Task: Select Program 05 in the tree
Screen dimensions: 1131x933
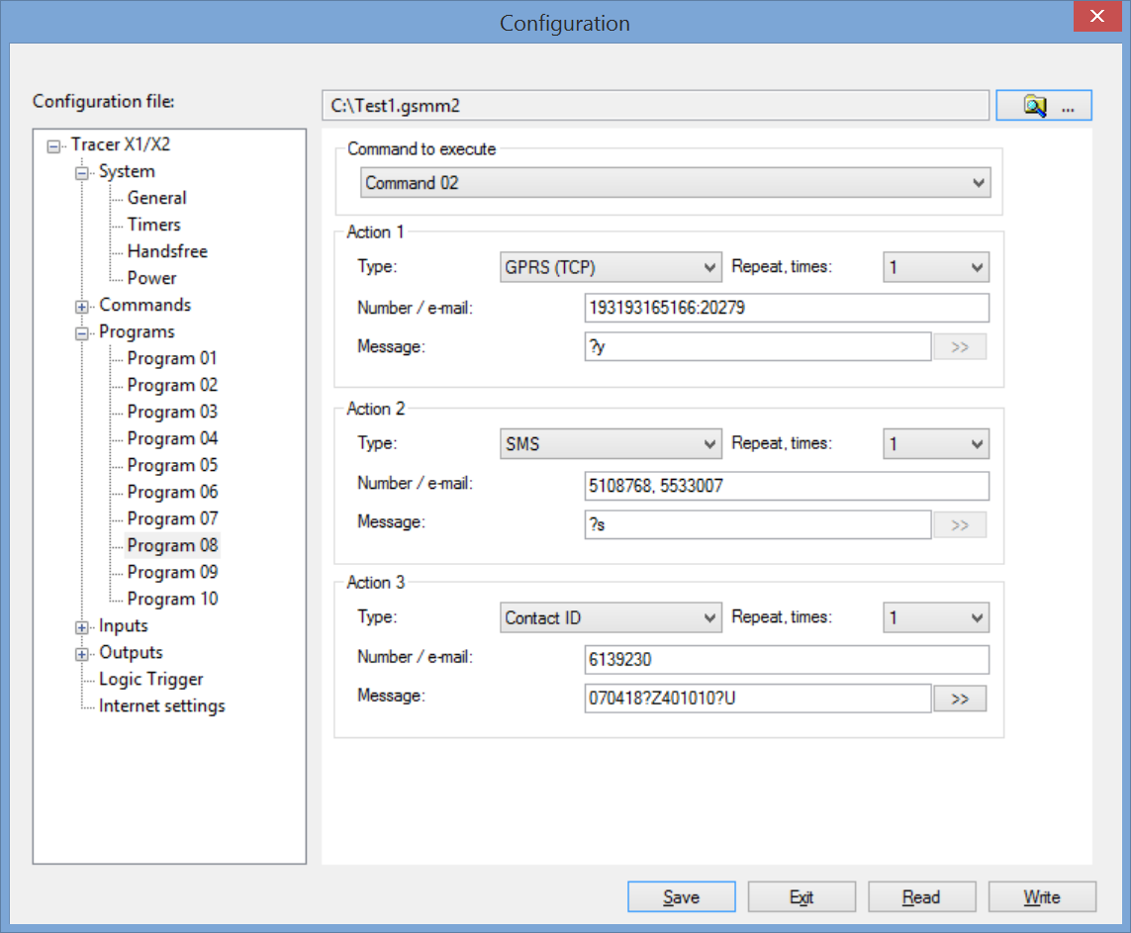Action: tap(171, 465)
